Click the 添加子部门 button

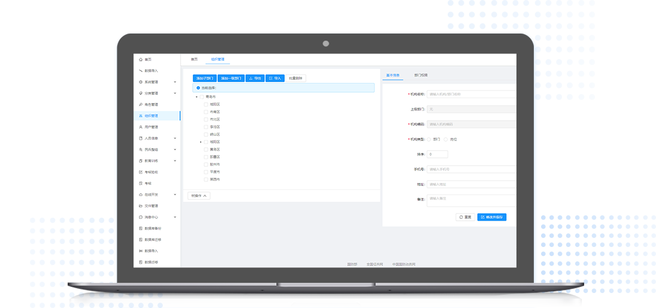coord(204,78)
